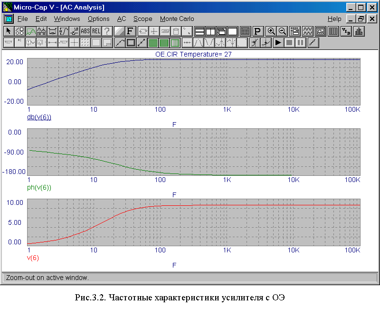Open the File menu
This screenshot has width=380, height=327.
coord(23,19)
